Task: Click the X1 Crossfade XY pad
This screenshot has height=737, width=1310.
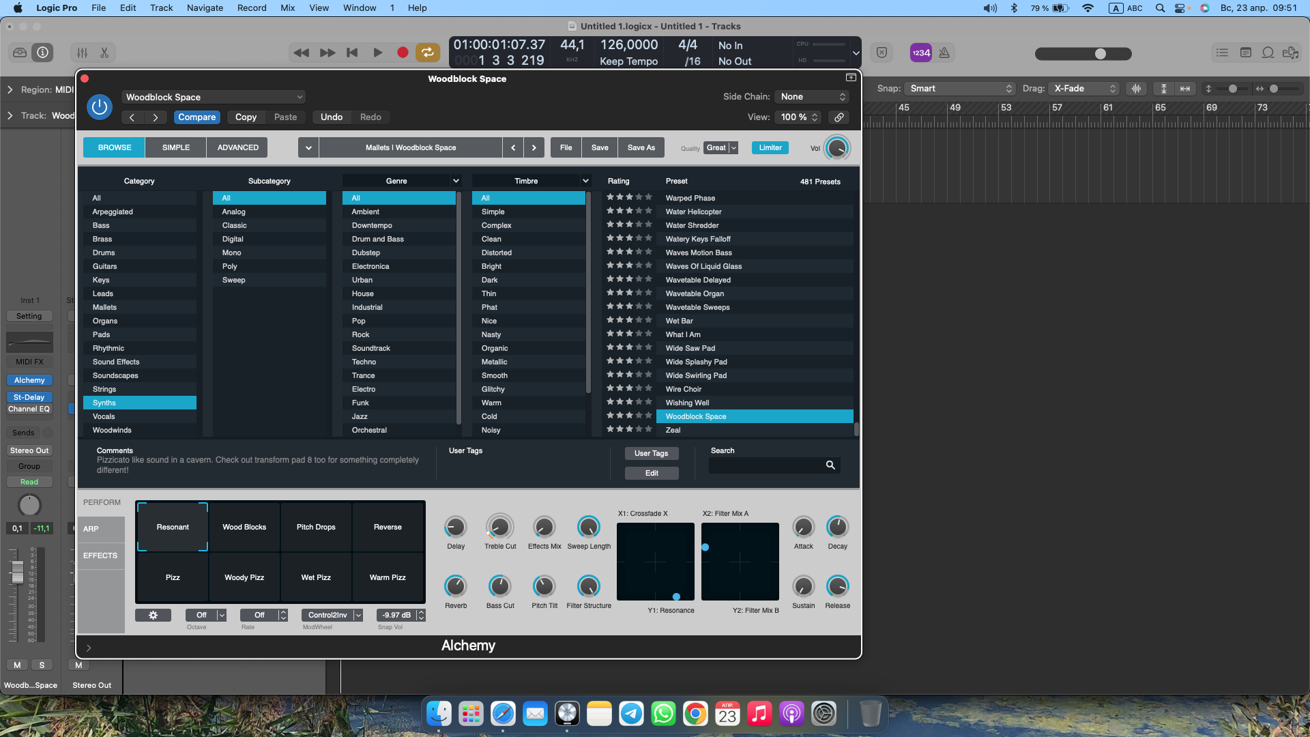Action: coord(655,562)
